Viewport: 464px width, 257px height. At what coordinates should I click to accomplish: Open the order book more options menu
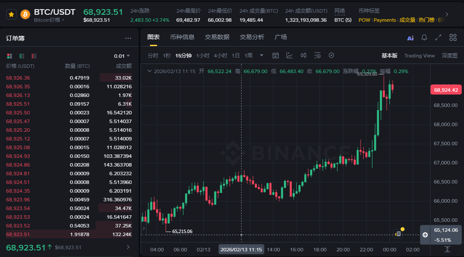pos(128,38)
